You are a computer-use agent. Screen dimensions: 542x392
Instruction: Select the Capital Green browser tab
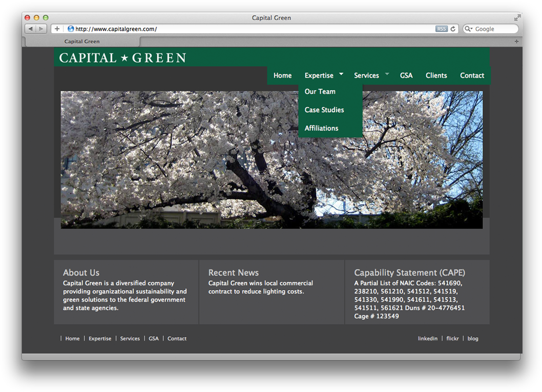82,42
